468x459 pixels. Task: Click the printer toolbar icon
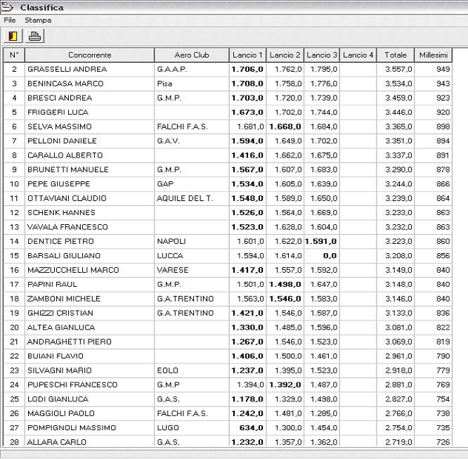click(34, 36)
